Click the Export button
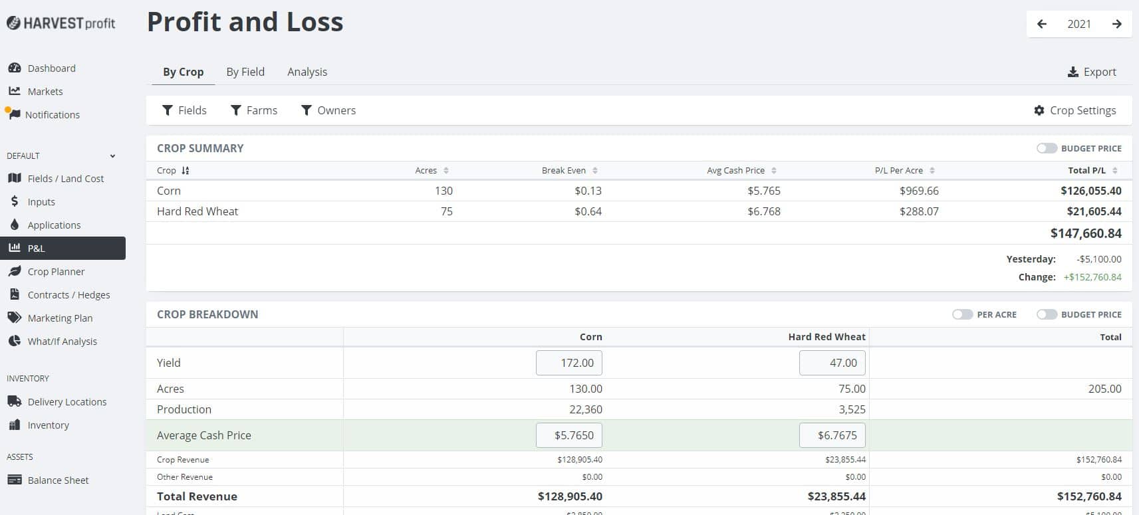The height and width of the screenshot is (515, 1139). point(1092,72)
